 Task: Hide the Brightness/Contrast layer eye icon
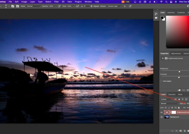[161, 112]
